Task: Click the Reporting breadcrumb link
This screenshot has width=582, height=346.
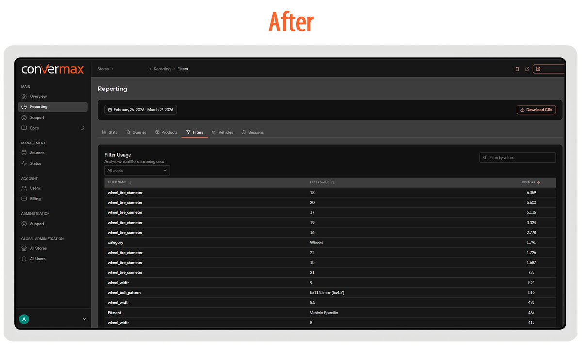Action: (162, 69)
